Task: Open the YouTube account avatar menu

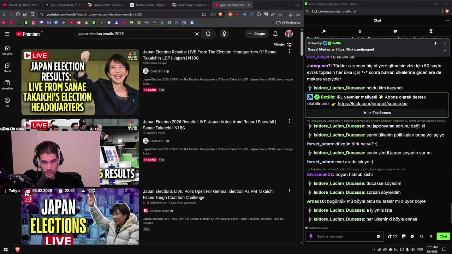Action: pyautogui.click(x=289, y=34)
